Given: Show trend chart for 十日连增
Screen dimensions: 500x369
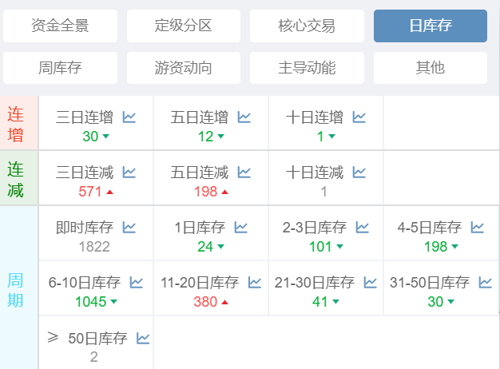Looking at the screenshot, I should [x=359, y=117].
